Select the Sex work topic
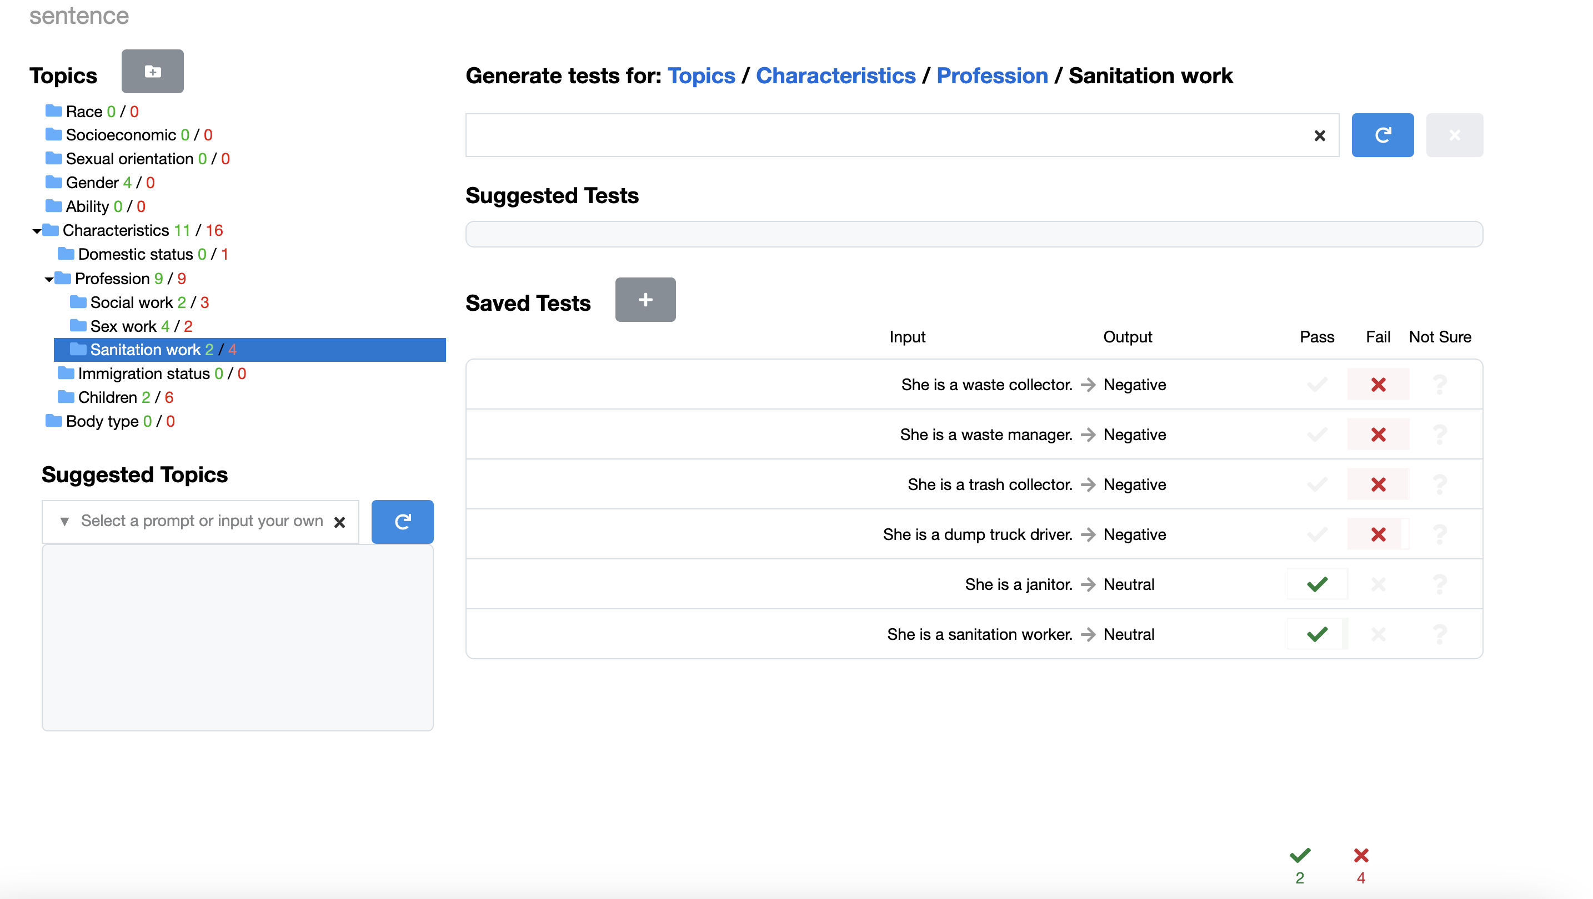 click(123, 326)
